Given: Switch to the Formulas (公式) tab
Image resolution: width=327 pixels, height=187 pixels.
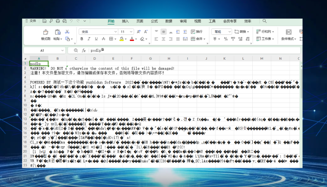Looking at the screenshot, I should pos(154,21).
